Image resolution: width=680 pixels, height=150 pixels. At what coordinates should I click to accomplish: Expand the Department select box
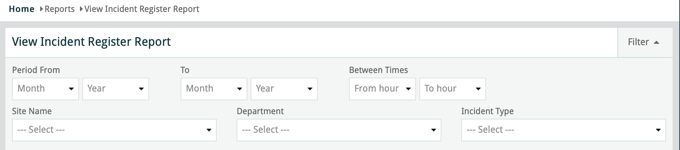point(339,130)
